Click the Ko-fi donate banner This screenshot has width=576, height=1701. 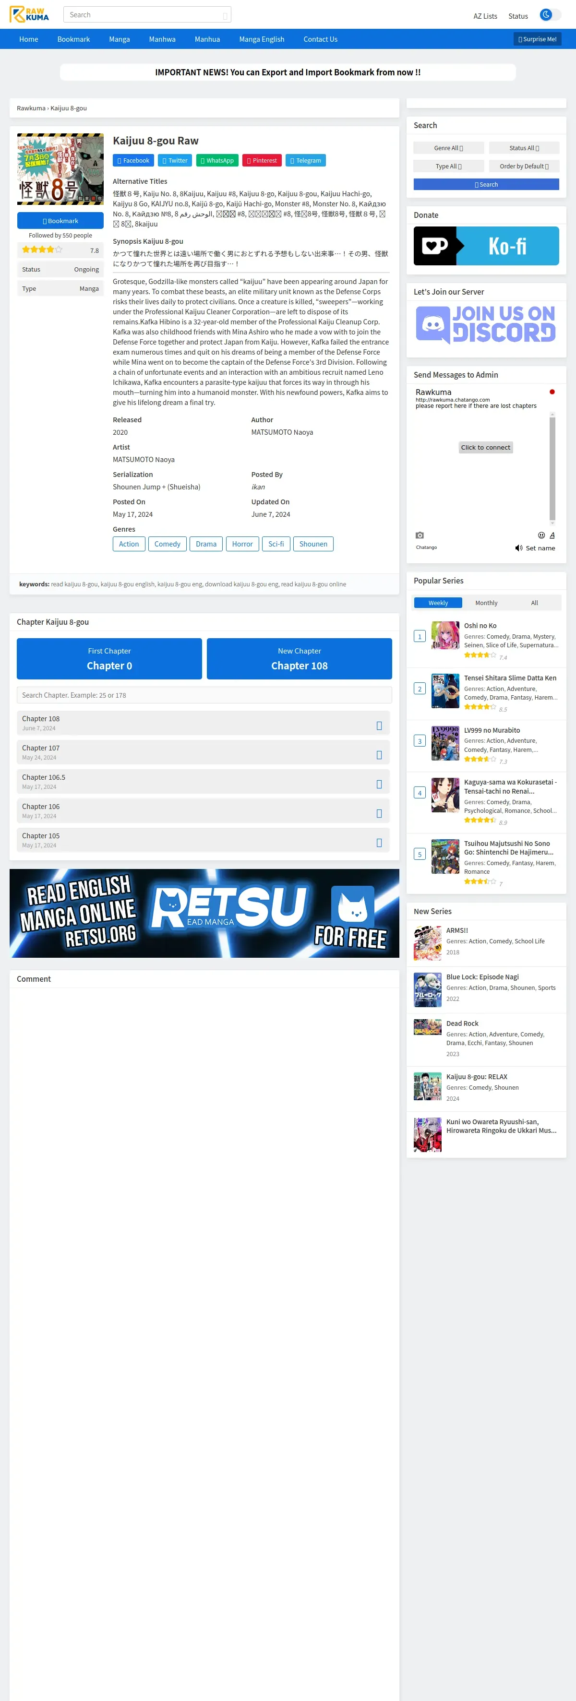[x=486, y=246]
